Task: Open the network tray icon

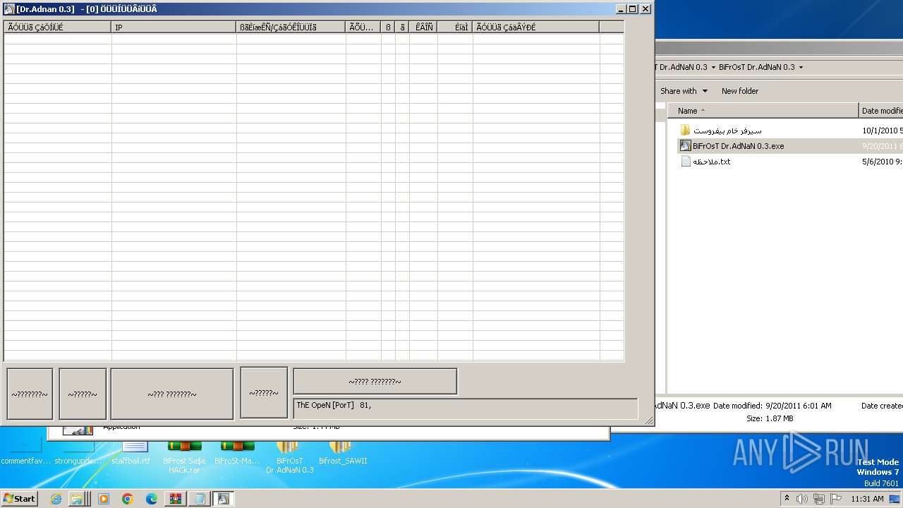Action: [x=819, y=499]
